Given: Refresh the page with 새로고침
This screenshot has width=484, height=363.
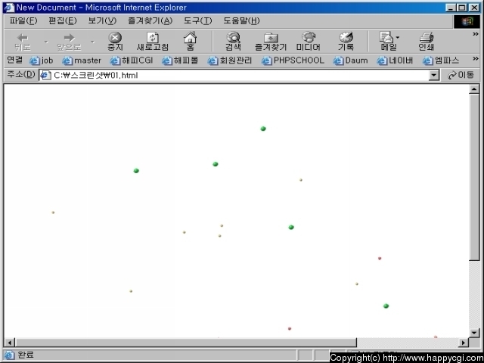Looking at the screenshot, I should (153, 42).
